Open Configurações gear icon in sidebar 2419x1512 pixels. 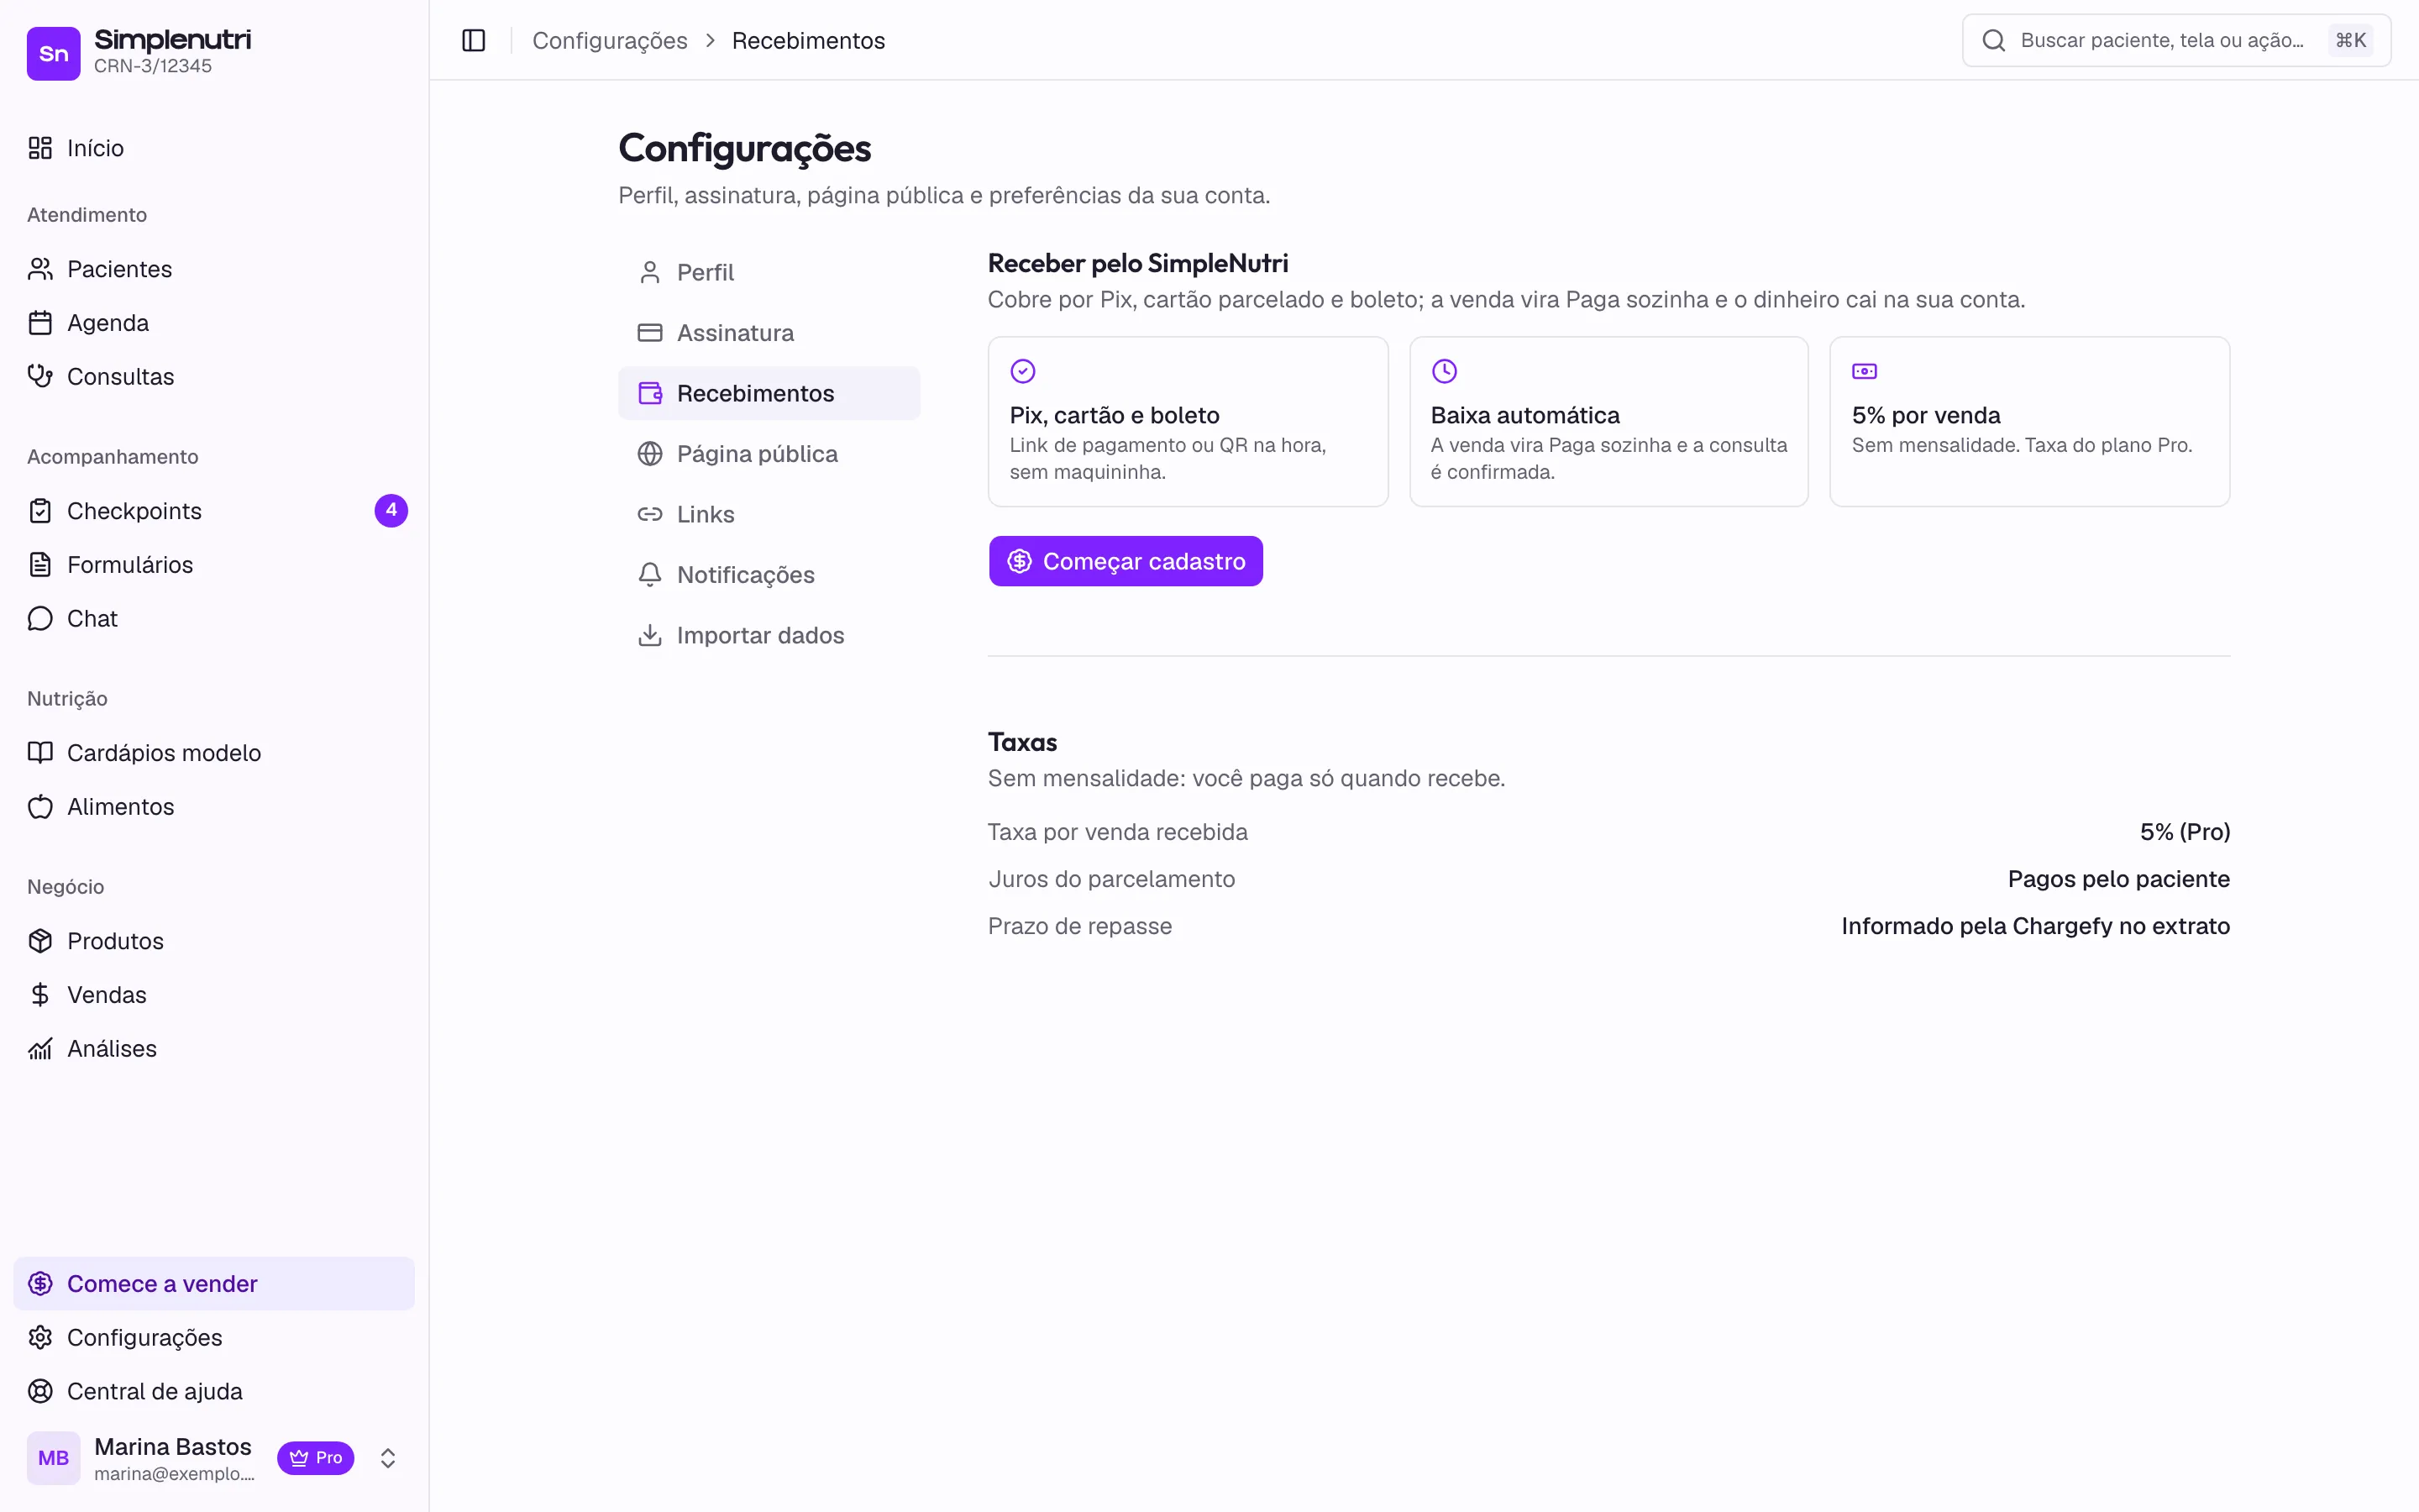[x=40, y=1338]
